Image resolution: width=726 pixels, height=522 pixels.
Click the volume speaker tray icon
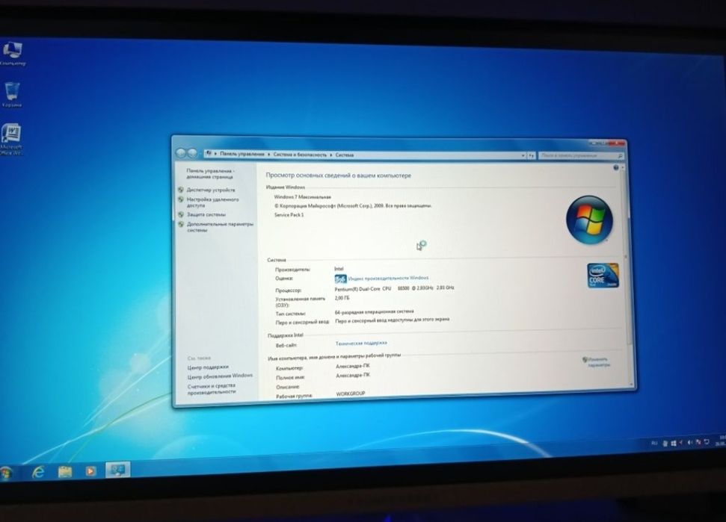click(x=689, y=443)
